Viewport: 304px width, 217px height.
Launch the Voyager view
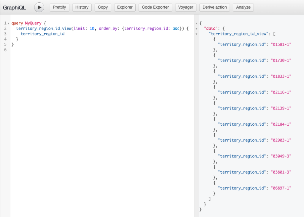point(186,7)
